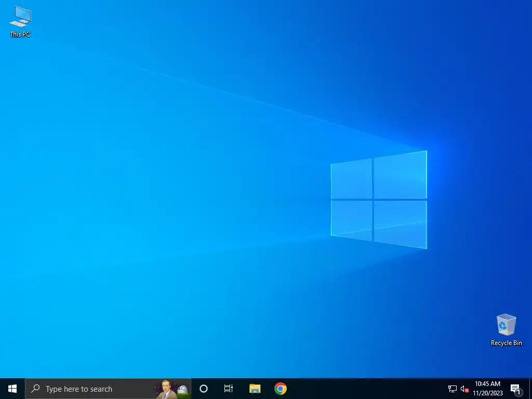Open the network status tray icon
This screenshot has height=399, width=532.
tap(453, 389)
